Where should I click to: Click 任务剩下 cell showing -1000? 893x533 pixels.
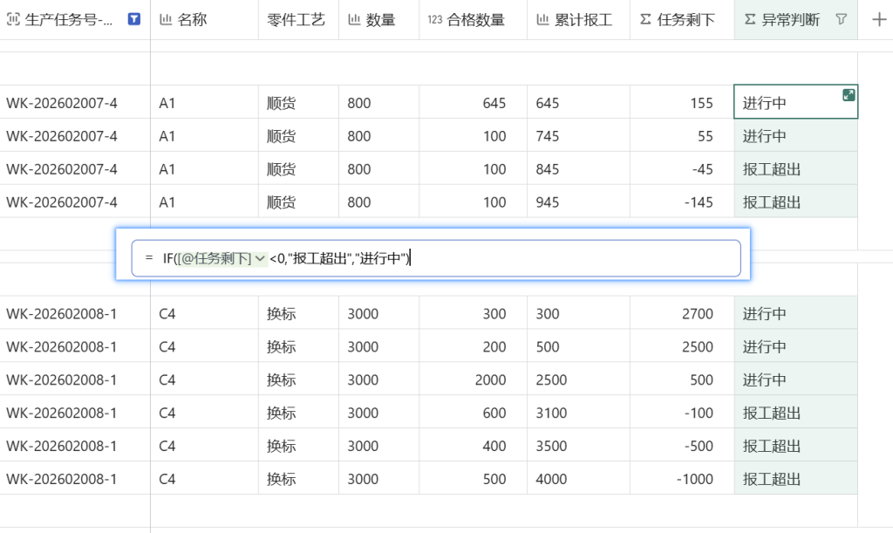click(x=682, y=478)
